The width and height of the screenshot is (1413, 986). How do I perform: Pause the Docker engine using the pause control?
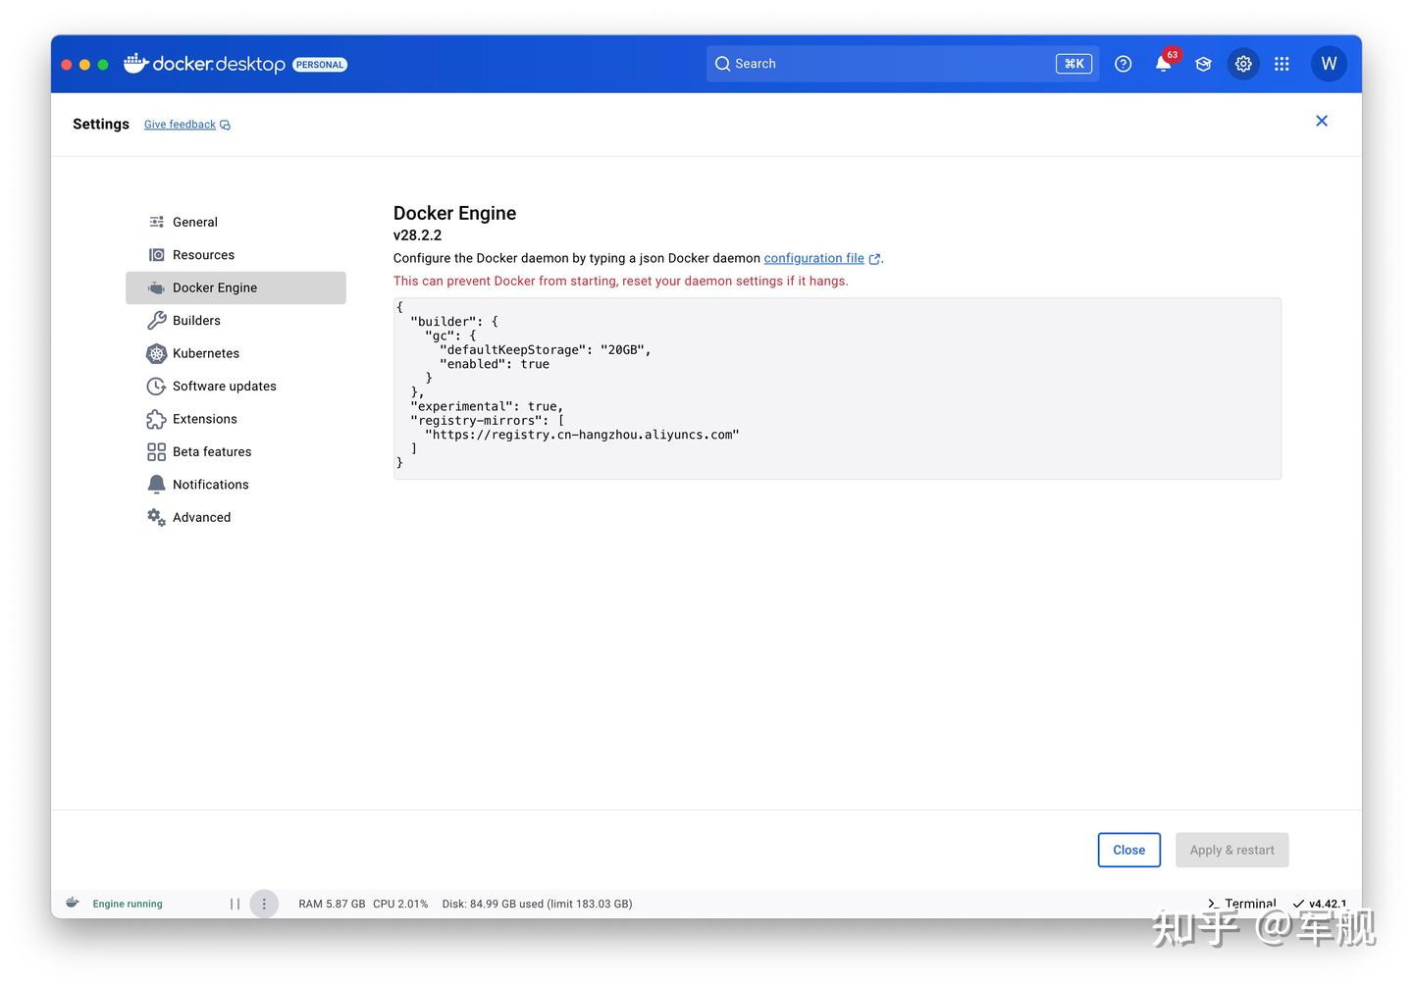[x=235, y=903]
